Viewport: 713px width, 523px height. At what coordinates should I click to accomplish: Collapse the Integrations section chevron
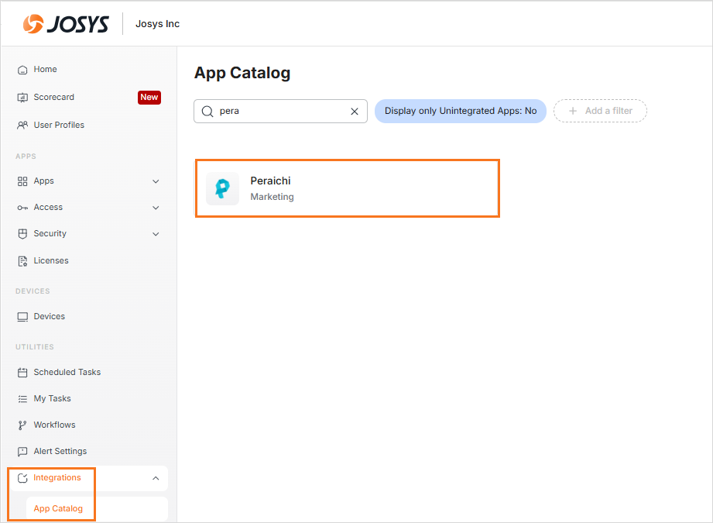pos(156,478)
